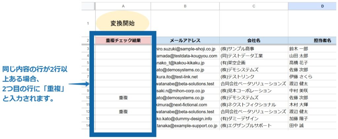The image size is (338, 139).
Task: Click 渡辺 健太 in row 8
Action: pos(298,84)
